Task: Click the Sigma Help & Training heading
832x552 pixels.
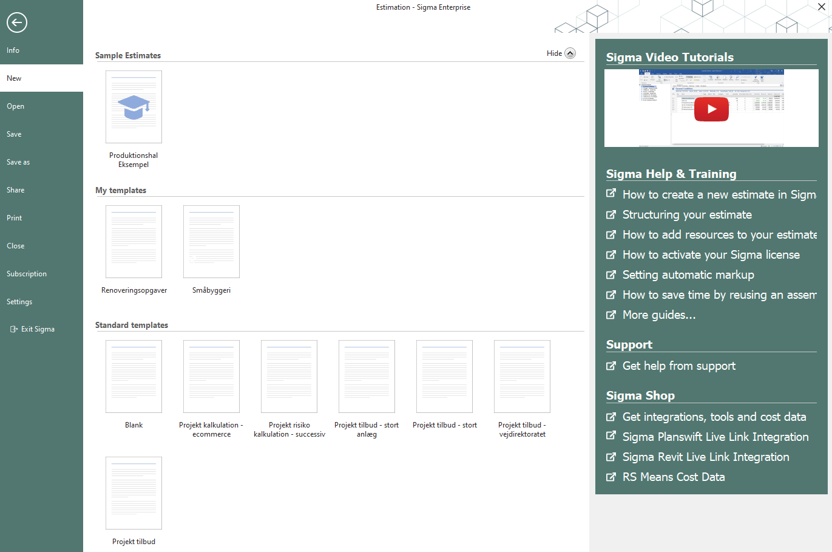Action: pyautogui.click(x=671, y=174)
